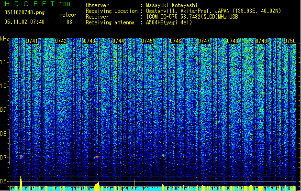Click the 0746 time marker

pyautogui.click(x=176, y=41)
